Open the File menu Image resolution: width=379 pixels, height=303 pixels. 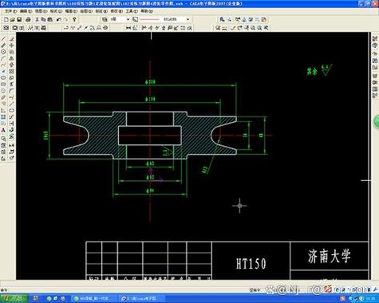click(10, 11)
